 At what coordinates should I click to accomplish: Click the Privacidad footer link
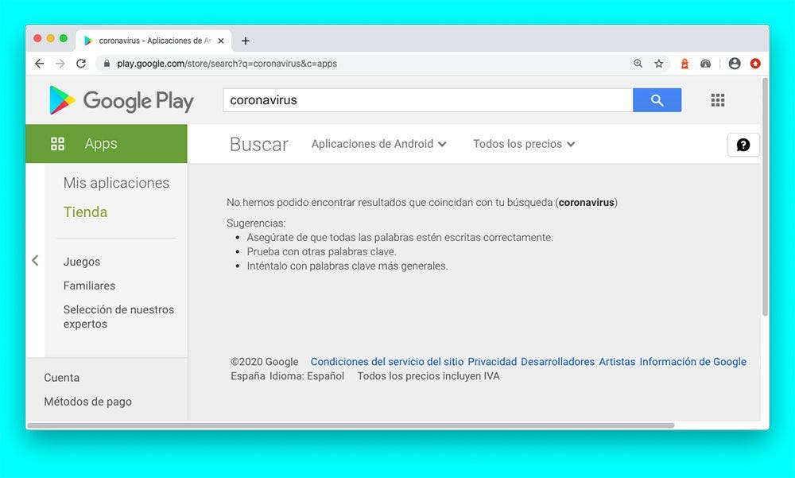(492, 362)
